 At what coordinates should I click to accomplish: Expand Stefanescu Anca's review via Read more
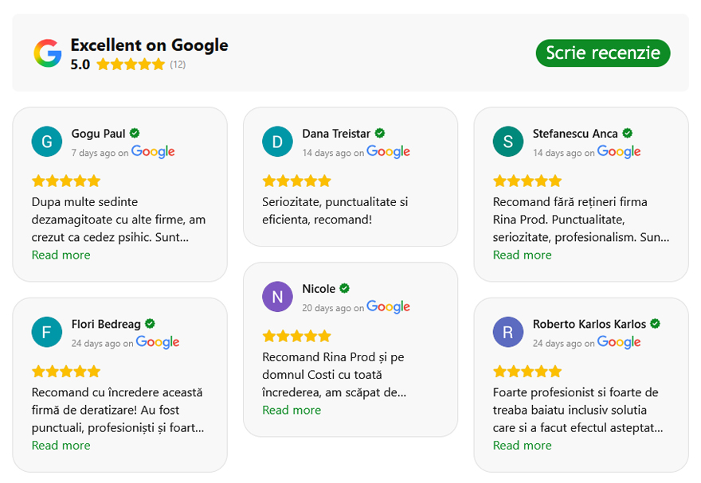(x=522, y=255)
